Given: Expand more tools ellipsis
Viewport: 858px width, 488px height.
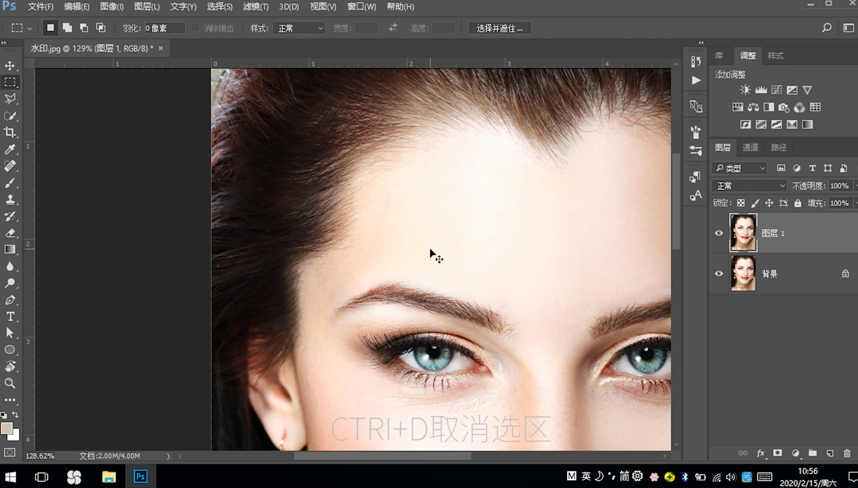Looking at the screenshot, I should pos(10,400).
